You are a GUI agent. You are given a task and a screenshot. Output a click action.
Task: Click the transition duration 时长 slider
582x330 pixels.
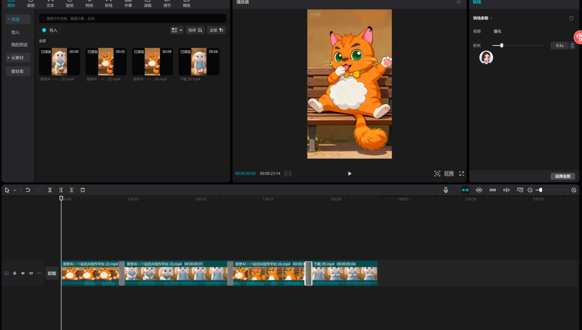click(x=502, y=45)
